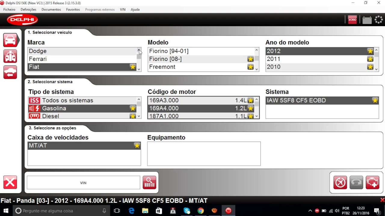Toggle favorite star for Gasolina
Viewport: 385px width, 216px height.
pyautogui.click(x=133, y=108)
